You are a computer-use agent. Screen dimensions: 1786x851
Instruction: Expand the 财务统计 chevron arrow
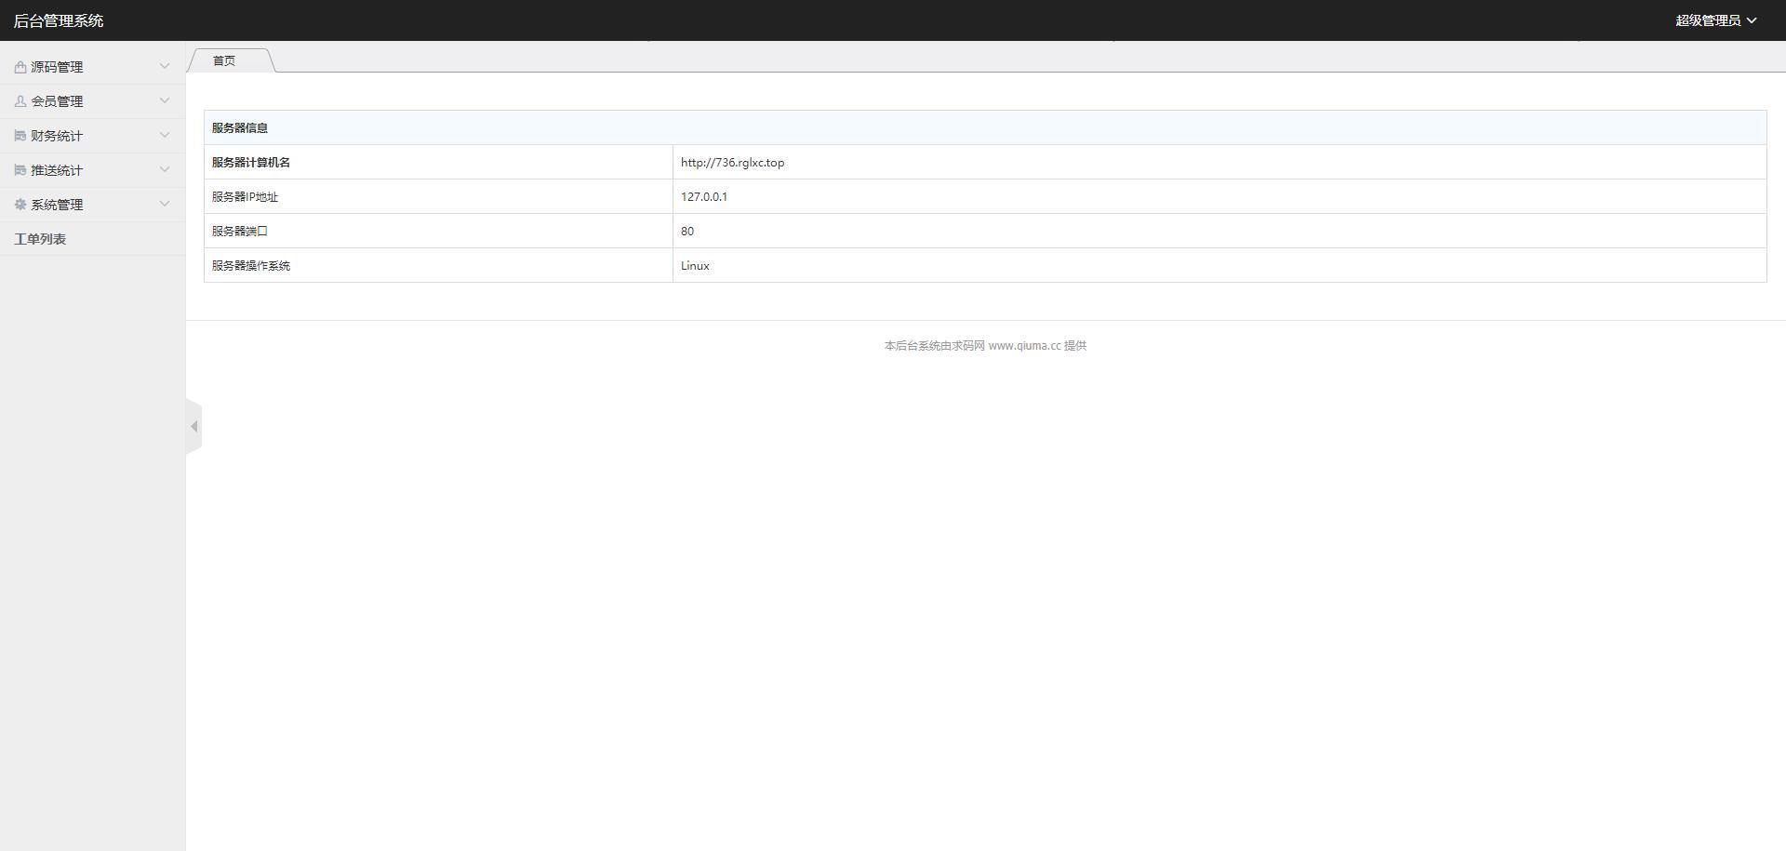(x=165, y=135)
